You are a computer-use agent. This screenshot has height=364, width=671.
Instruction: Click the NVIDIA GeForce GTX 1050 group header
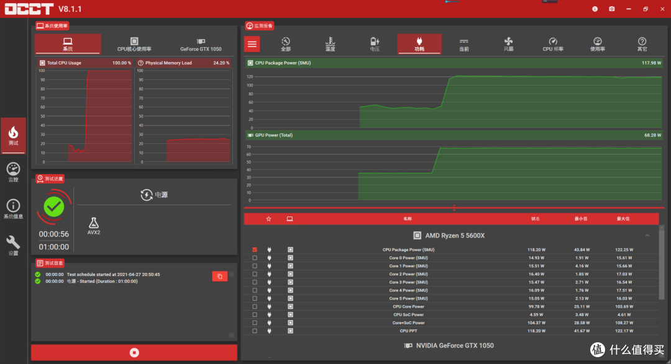(x=449, y=345)
